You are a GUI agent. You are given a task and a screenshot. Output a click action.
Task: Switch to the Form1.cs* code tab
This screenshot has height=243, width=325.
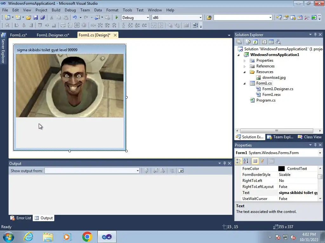coord(18,35)
